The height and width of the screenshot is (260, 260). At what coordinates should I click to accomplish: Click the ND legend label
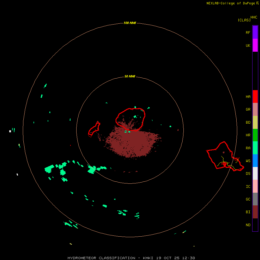tap(248, 225)
